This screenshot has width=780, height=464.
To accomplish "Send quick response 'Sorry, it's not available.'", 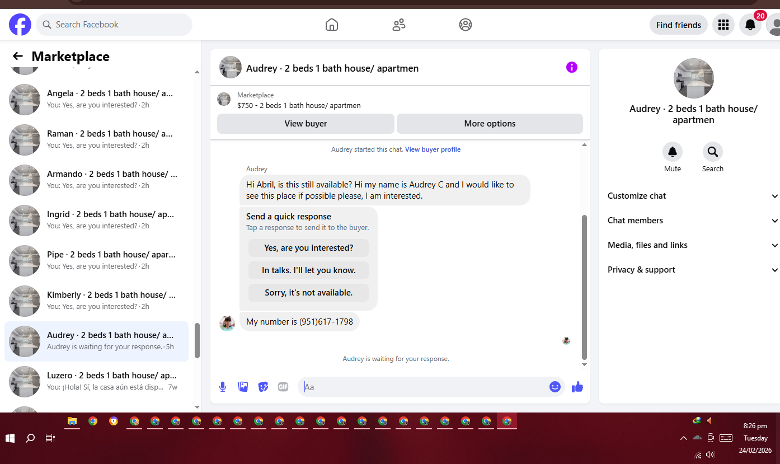I will click(x=308, y=293).
